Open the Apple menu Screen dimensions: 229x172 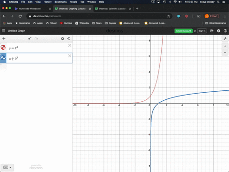coord(4,2)
